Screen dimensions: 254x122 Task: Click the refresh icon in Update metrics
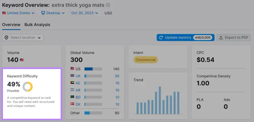click(161, 37)
